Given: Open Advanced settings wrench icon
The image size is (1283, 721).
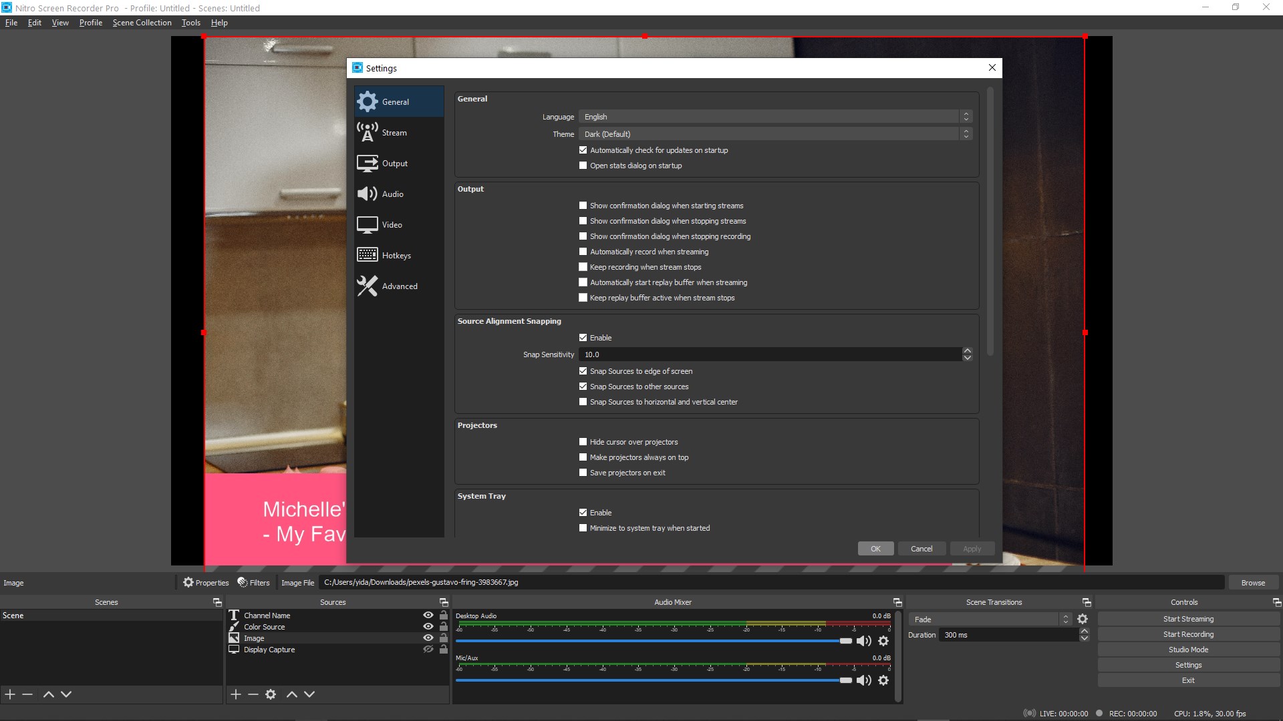Looking at the screenshot, I should 367,286.
